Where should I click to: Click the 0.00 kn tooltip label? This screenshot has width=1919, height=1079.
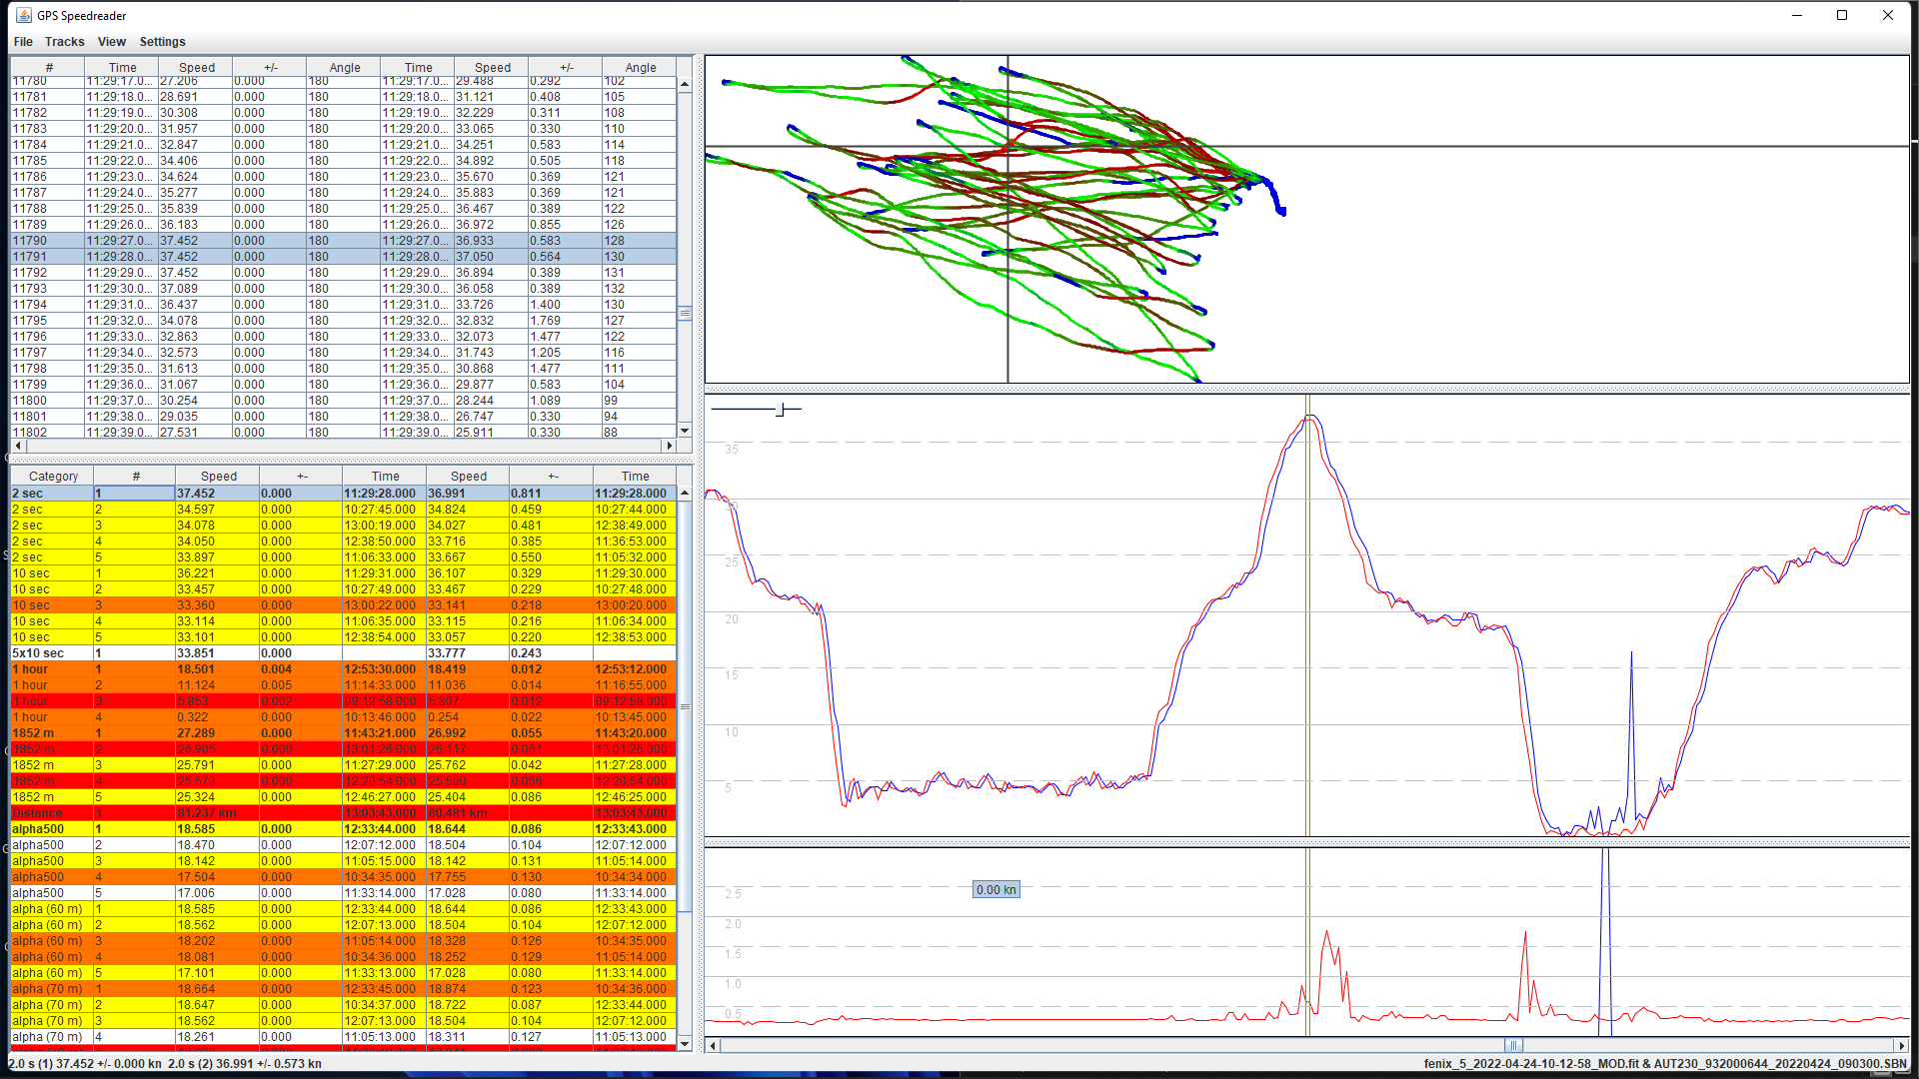995,889
